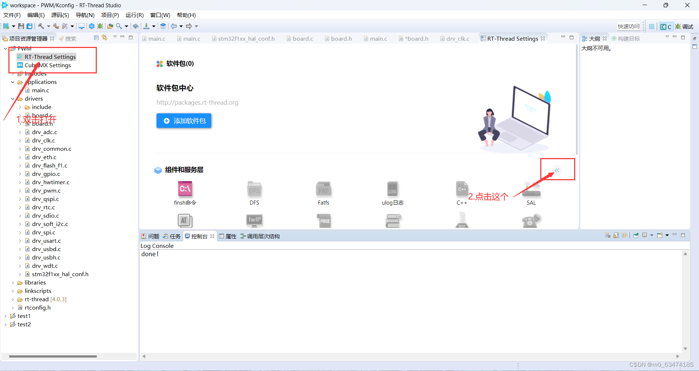699x371 pixels.
Task: Open the terminal monitor icon in the toolbar
Action: (82, 26)
